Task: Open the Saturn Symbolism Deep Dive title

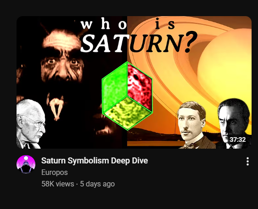Action: pyautogui.click(x=95, y=161)
